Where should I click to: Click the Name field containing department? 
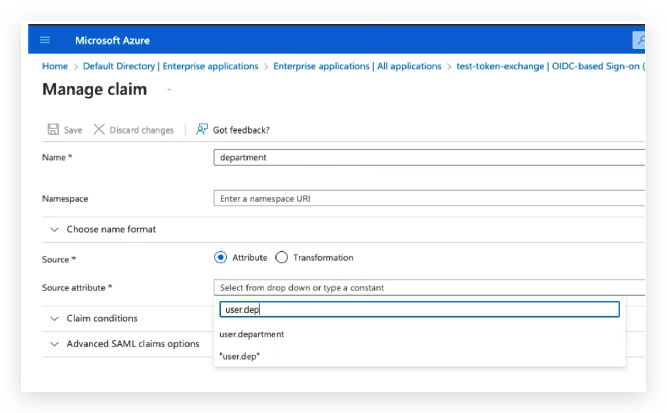429,157
